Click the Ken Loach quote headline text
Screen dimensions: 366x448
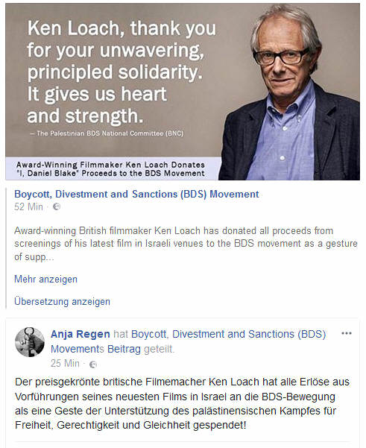pos(122,72)
